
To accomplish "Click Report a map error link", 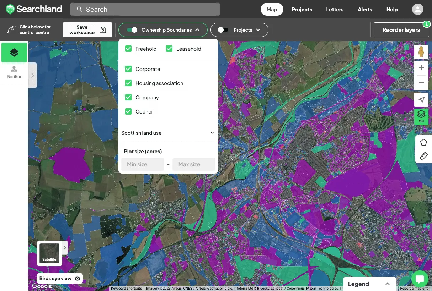I will [x=415, y=289].
